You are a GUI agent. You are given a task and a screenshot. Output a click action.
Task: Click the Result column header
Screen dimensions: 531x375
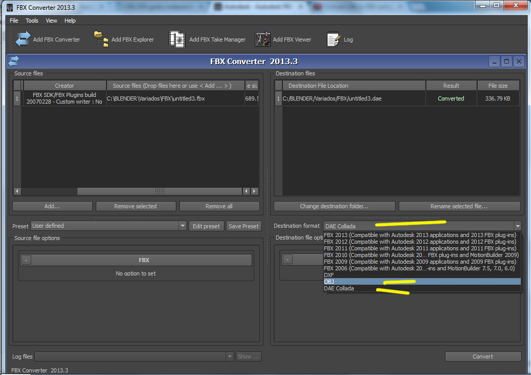pos(451,86)
